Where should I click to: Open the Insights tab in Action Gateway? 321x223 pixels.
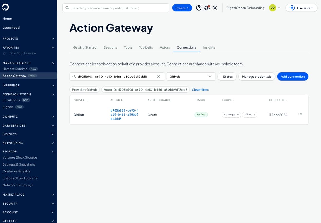click(x=209, y=47)
